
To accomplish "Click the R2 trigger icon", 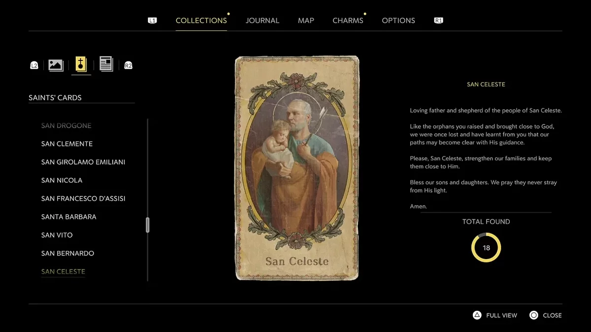I will pyautogui.click(x=128, y=65).
